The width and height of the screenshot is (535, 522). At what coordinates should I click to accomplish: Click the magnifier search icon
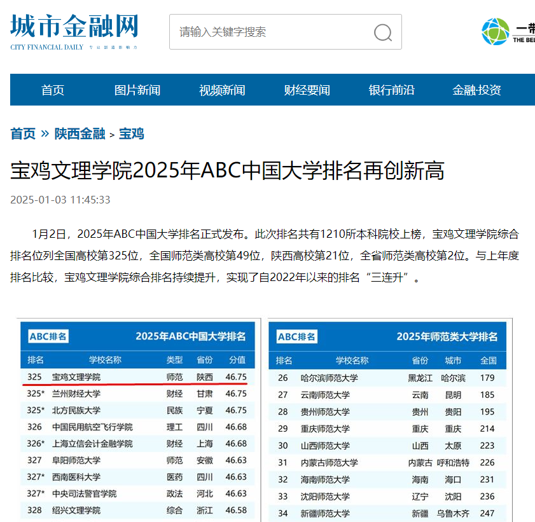[x=383, y=32]
